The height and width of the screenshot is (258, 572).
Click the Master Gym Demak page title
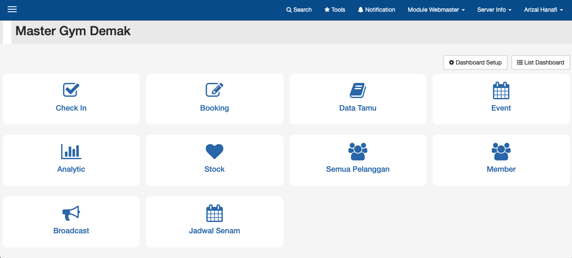coord(73,31)
